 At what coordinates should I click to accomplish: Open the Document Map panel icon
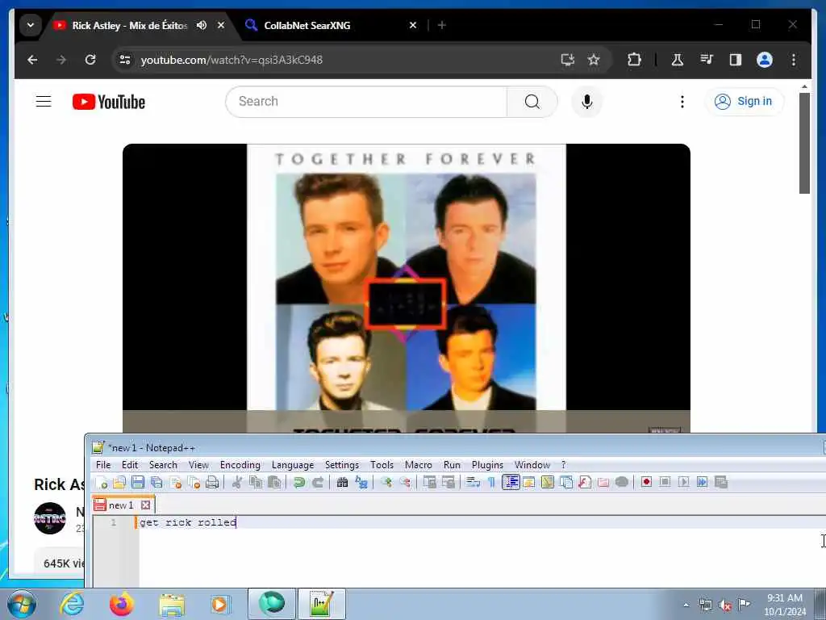(x=548, y=483)
